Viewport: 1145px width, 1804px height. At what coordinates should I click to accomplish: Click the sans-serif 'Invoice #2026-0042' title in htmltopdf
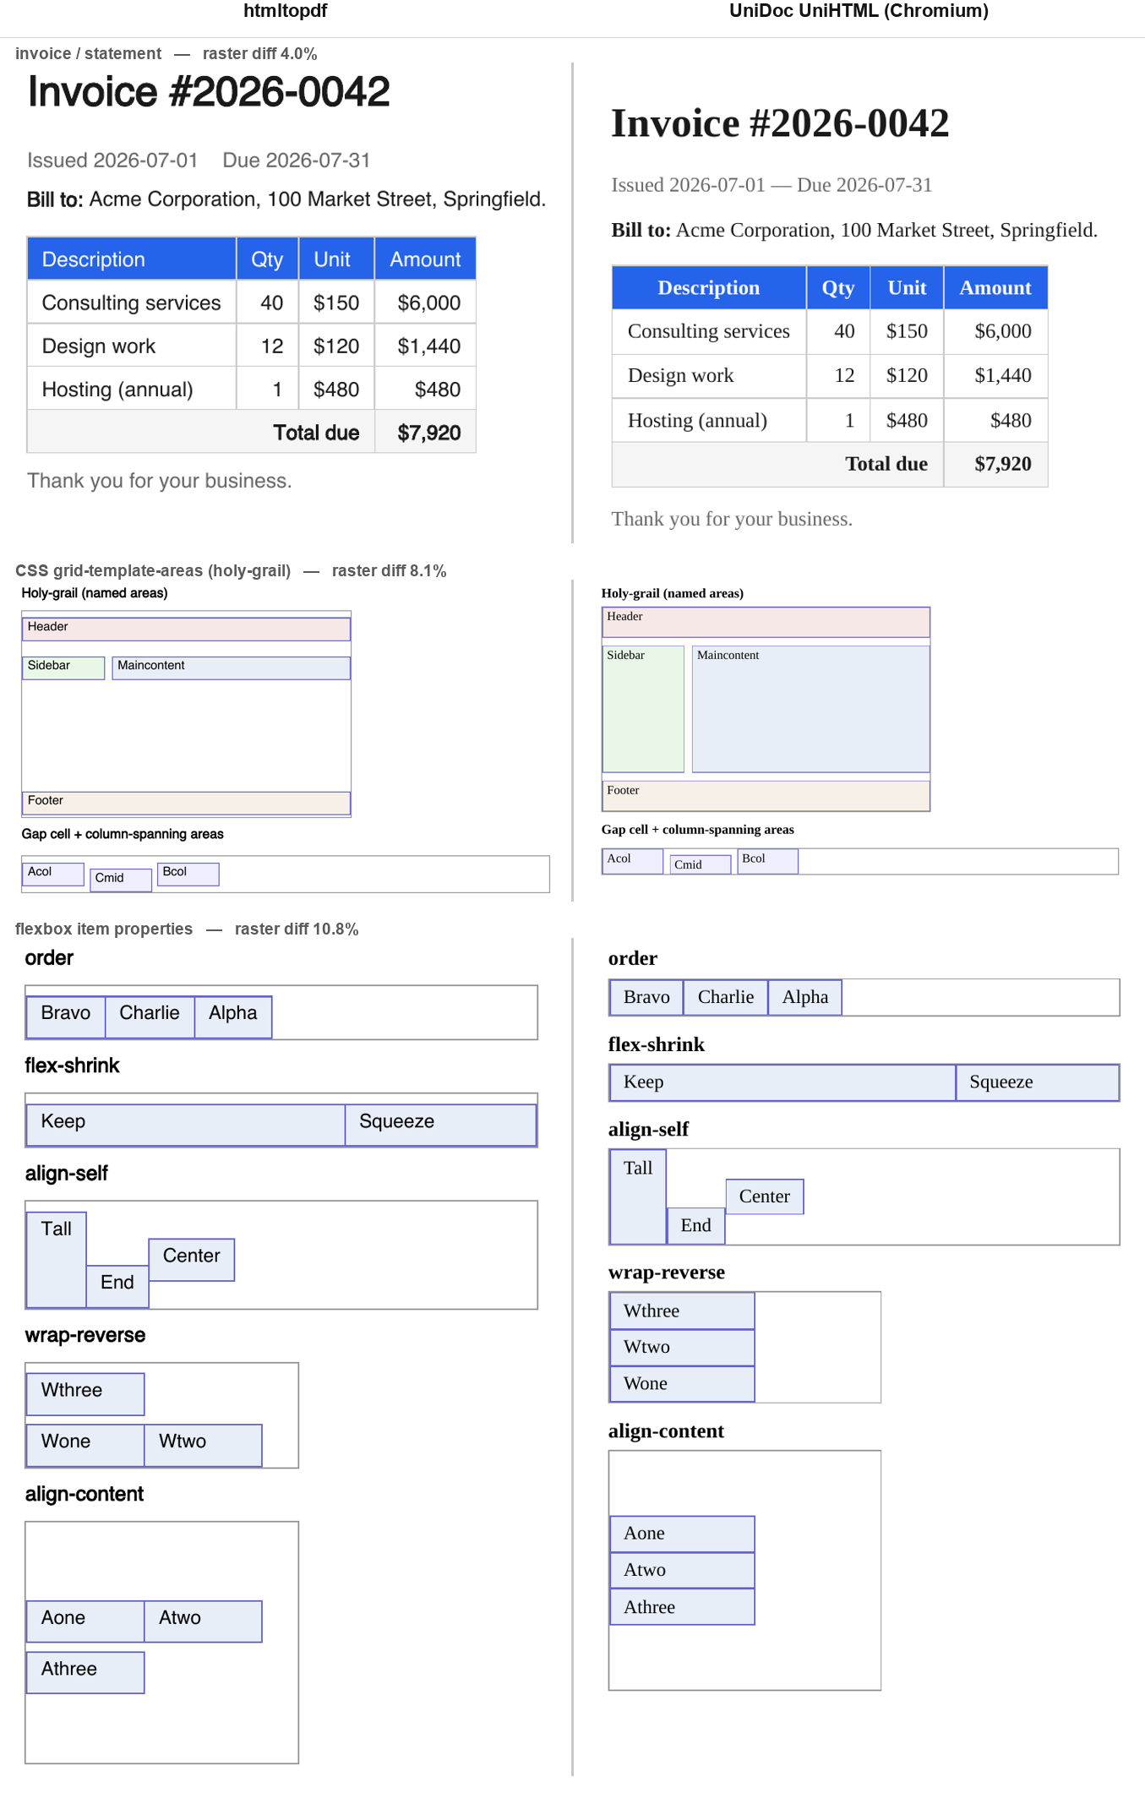(x=209, y=91)
